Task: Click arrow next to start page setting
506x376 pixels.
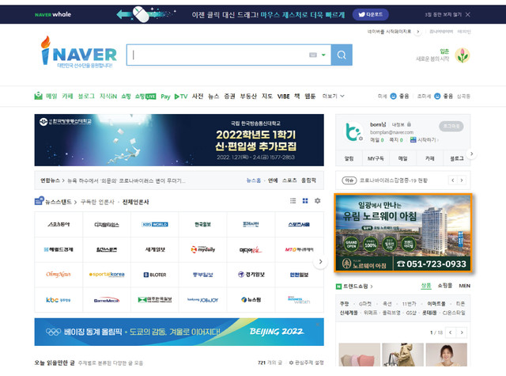Action: click(418, 32)
